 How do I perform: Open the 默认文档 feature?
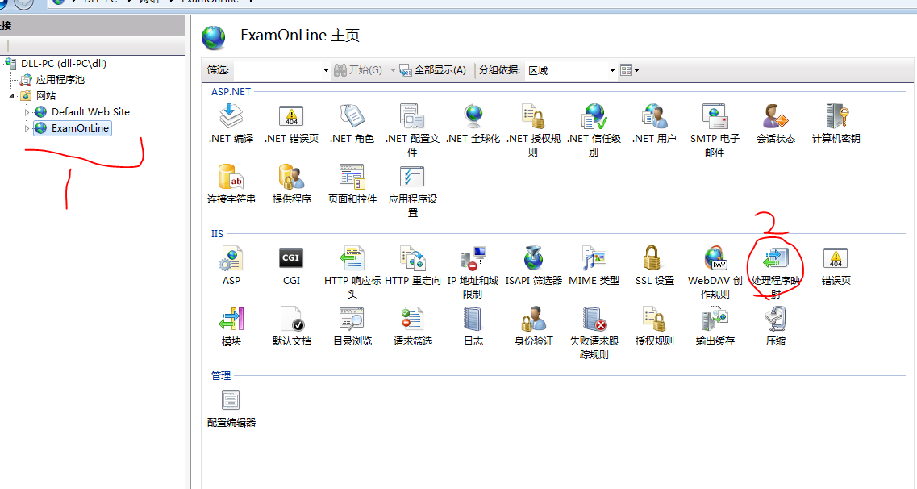click(x=291, y=319)
